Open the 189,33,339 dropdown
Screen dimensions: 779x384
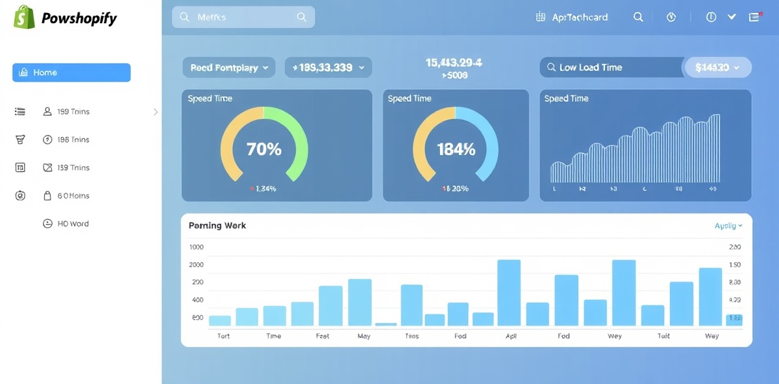(x=328, y=67)
